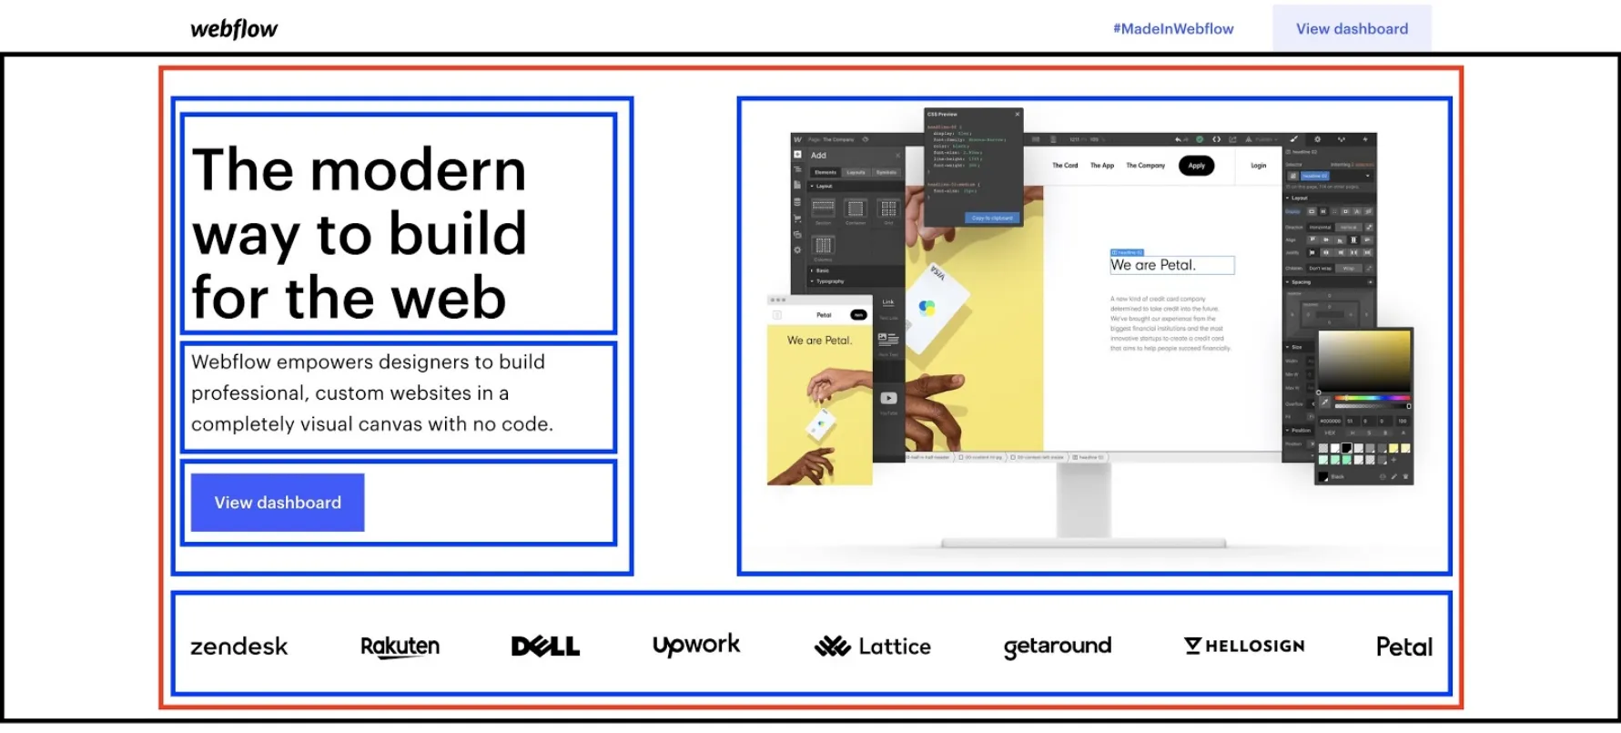This screenshot has height=733, width=1621.
Task: Click the "We are Petal." heading on the monitor
Action: [1153, 265]
